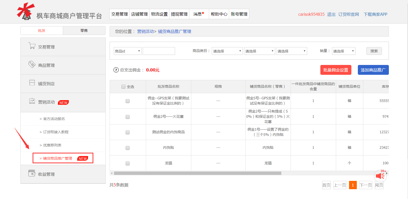
Task: Open the third 商品类目 请选择 dropdown
Action: point(291,51)
